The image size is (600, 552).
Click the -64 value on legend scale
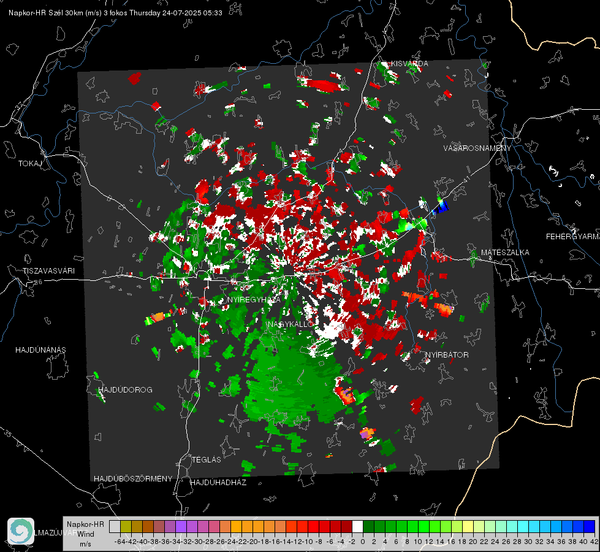pos(120,542)
